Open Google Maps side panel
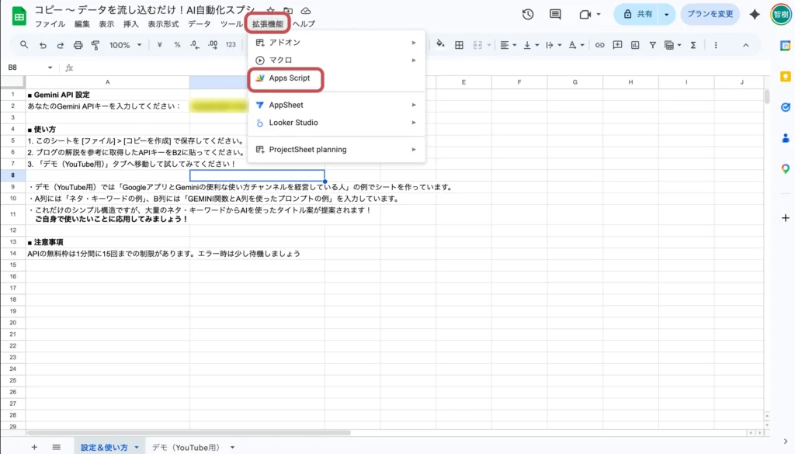The width and height of the screenshot is (795, 454). tap(786, 168)
